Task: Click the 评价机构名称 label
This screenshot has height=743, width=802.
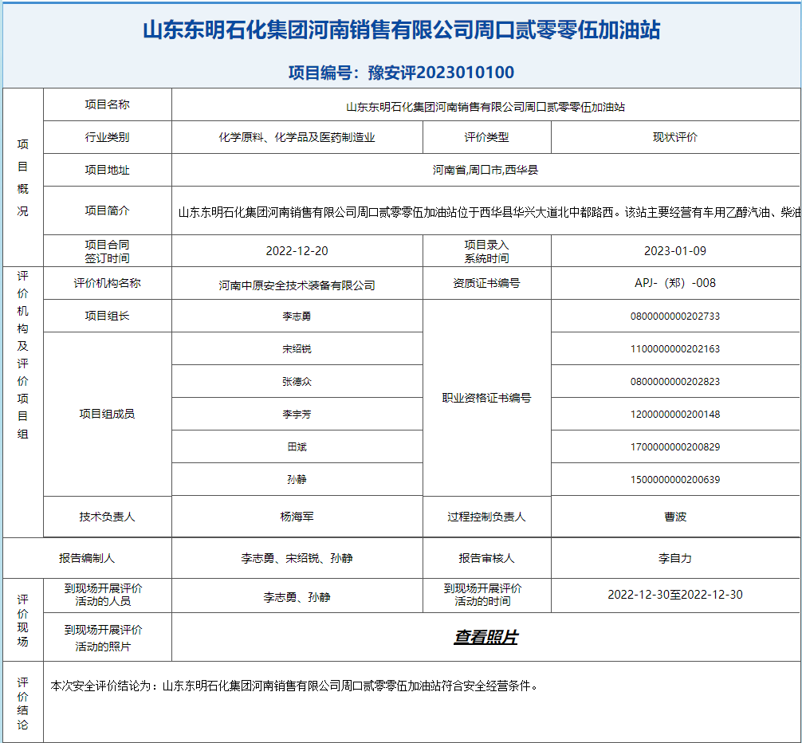Action: 108,283
